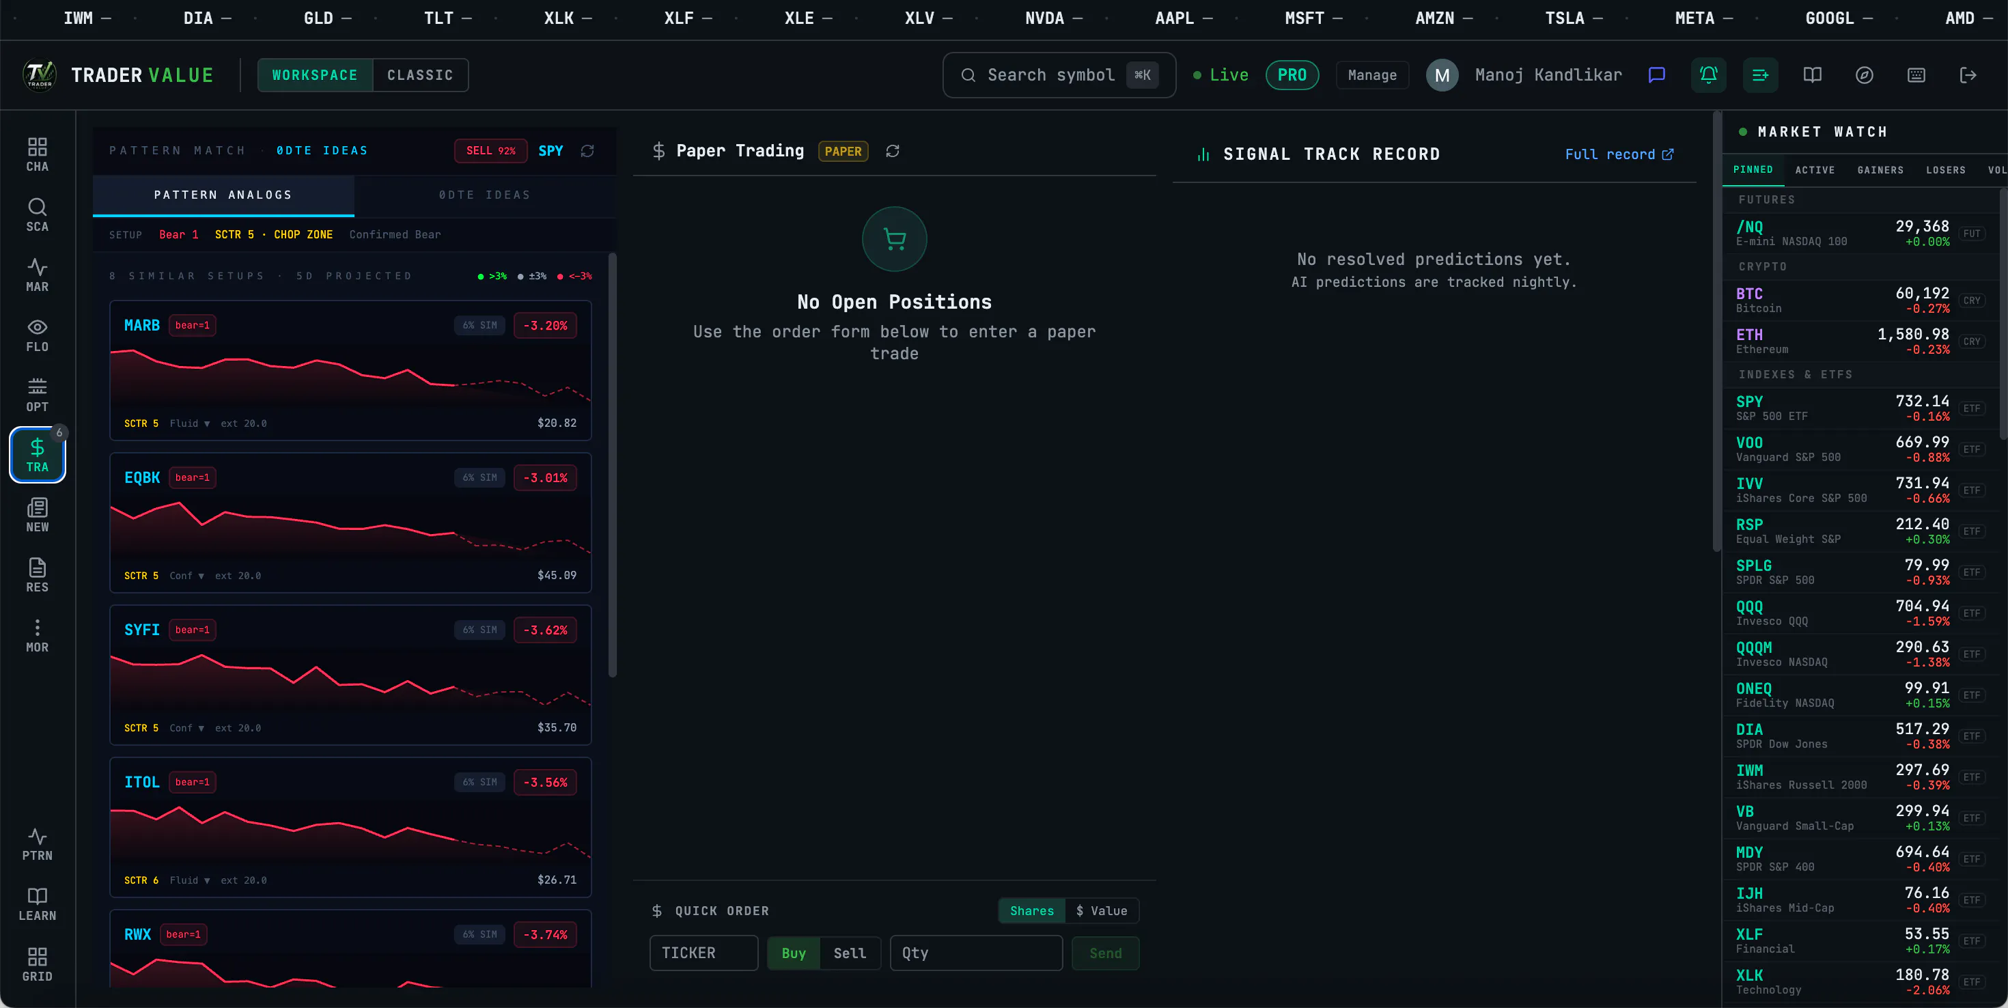Open the 0DTE IDEAS tab below header
The image size is (2008, 1008).
pos(484,195)
